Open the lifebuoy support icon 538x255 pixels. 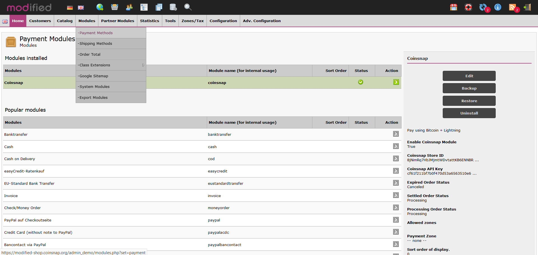coord(468,7)
